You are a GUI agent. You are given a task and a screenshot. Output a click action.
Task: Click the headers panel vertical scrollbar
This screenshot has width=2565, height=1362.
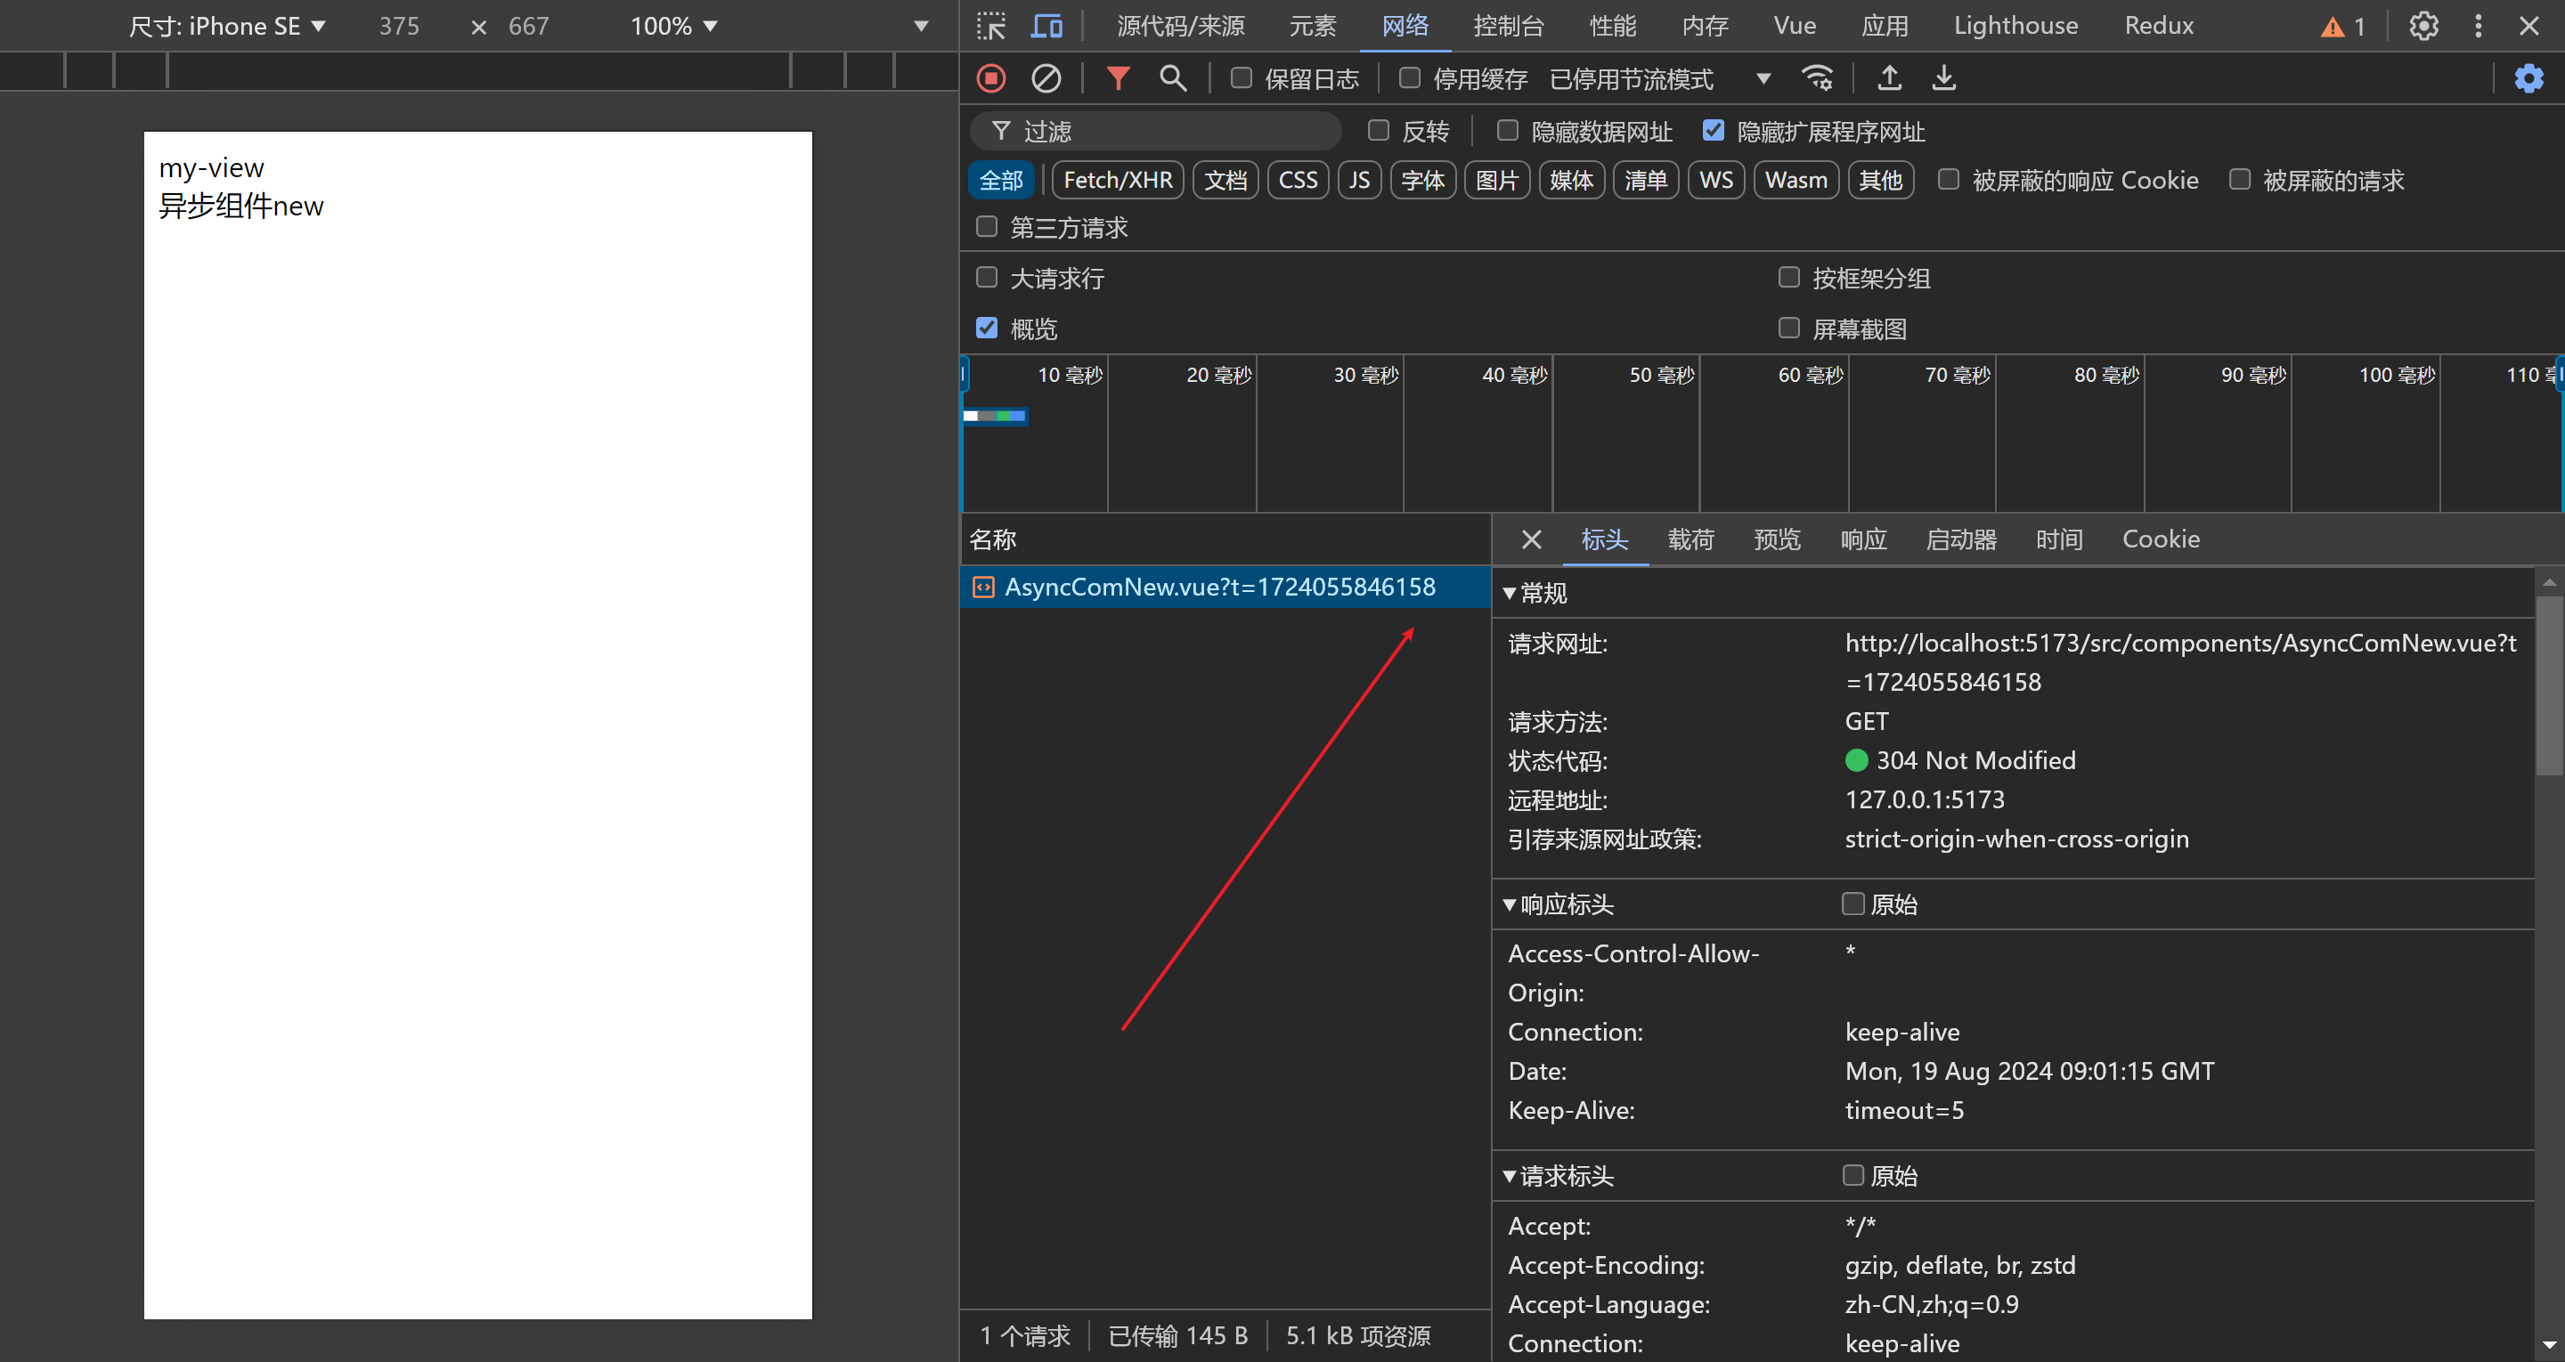(x=2548, y=685)
